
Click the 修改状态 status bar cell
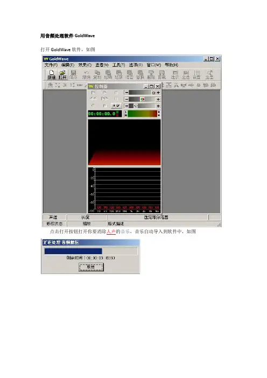click(x=54, y=223)
